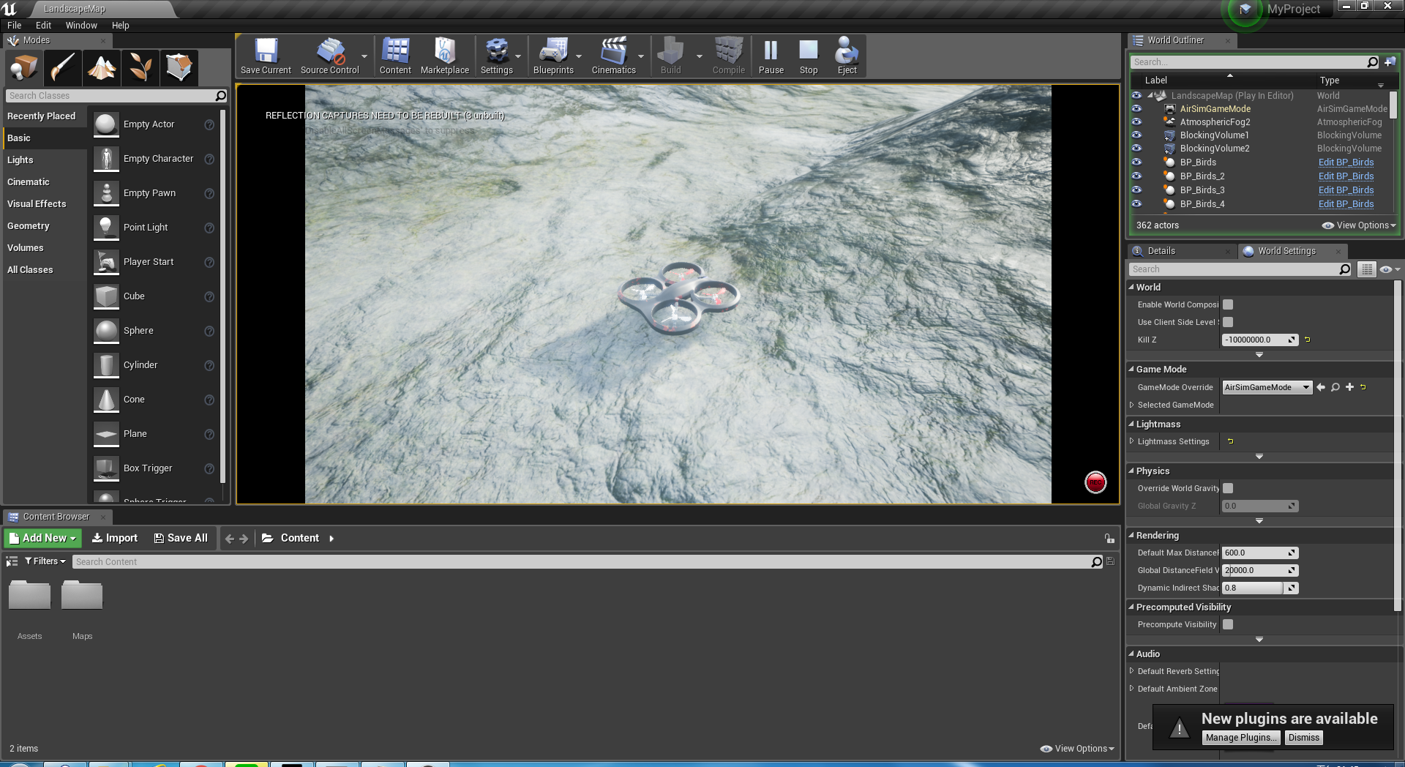
Task: Browse to GameMode Override asset with magnifier icon
Action: [x=1335, y=387]
